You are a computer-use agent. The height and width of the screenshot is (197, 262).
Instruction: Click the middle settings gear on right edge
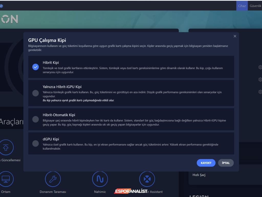click(260, 80)
